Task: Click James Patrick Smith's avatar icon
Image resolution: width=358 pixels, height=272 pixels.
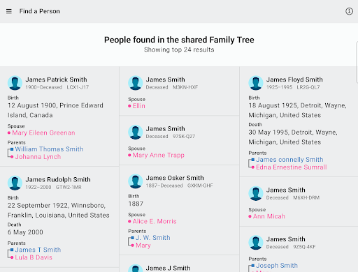Action: point(15,83)
